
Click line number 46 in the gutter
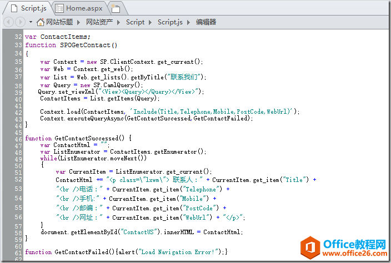click(x=19, y=138)
